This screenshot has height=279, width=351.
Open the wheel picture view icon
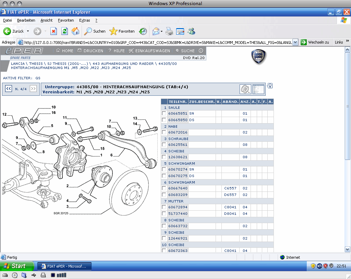[x=245, y=89]
